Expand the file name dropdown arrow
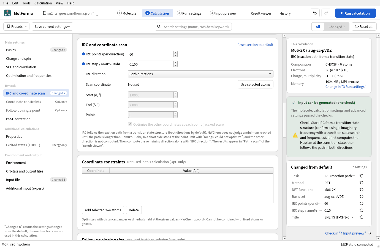The height and width of the screenshot is (248, 380). click(x=97, y=15)
